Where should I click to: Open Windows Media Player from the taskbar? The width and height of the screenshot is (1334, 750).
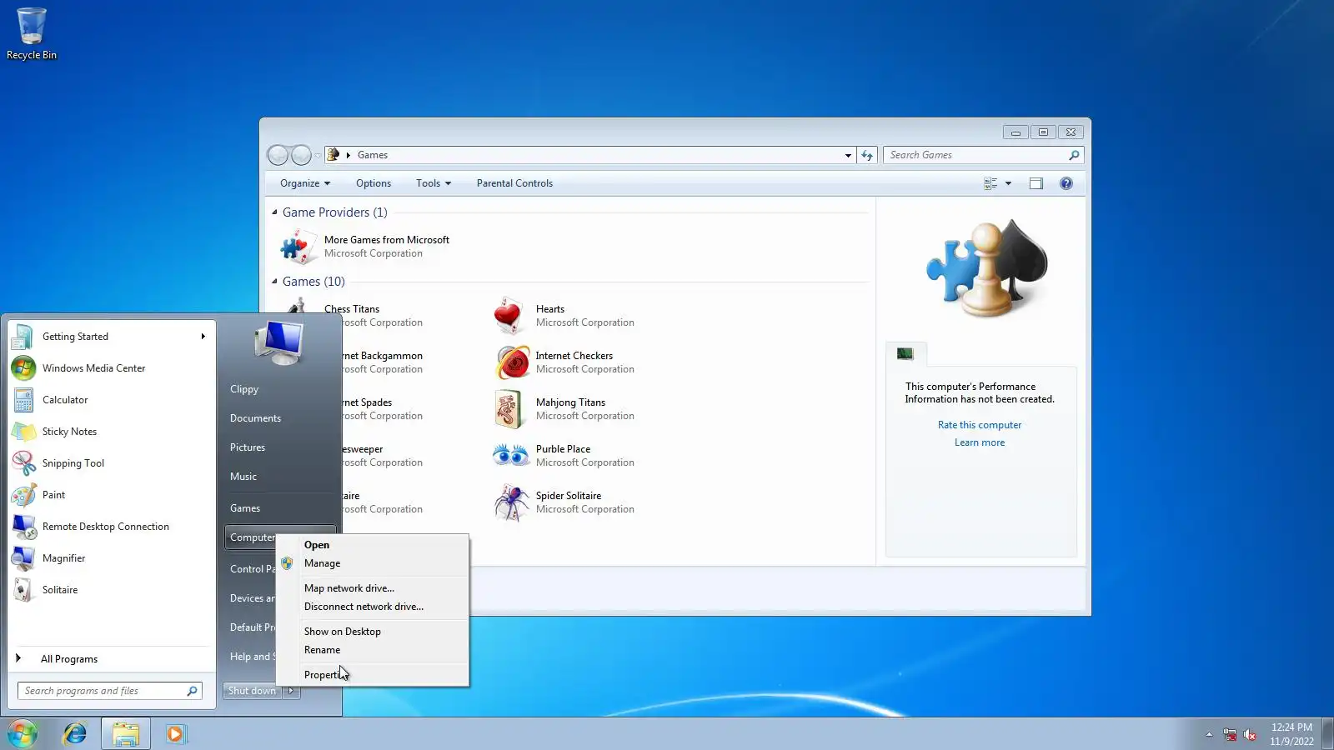176,734
